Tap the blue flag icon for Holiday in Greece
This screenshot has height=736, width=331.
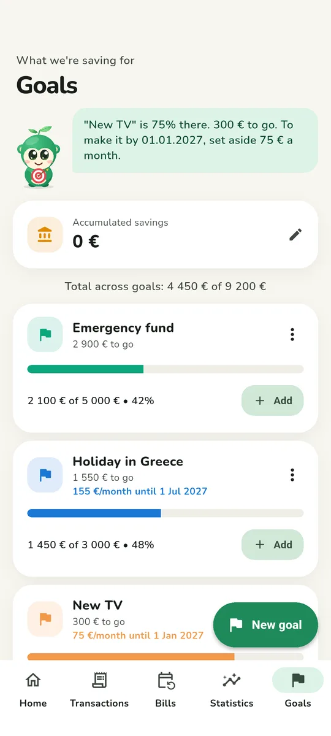pyautogui.click(x=45, y=475)
